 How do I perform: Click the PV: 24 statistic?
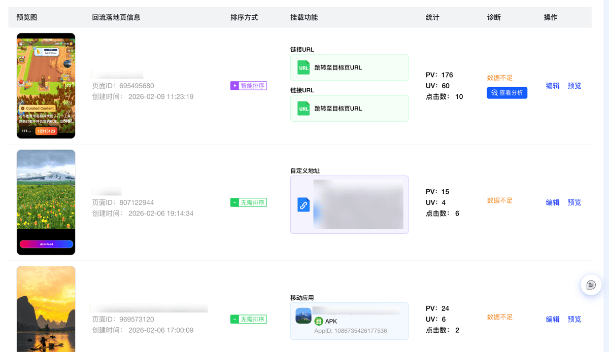click(437, 308)
